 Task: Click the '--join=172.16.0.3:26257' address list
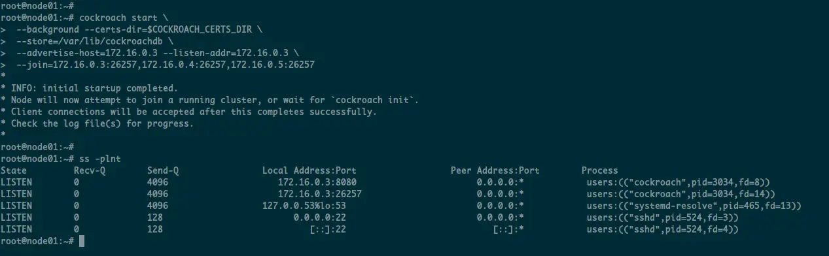[166, 65]
